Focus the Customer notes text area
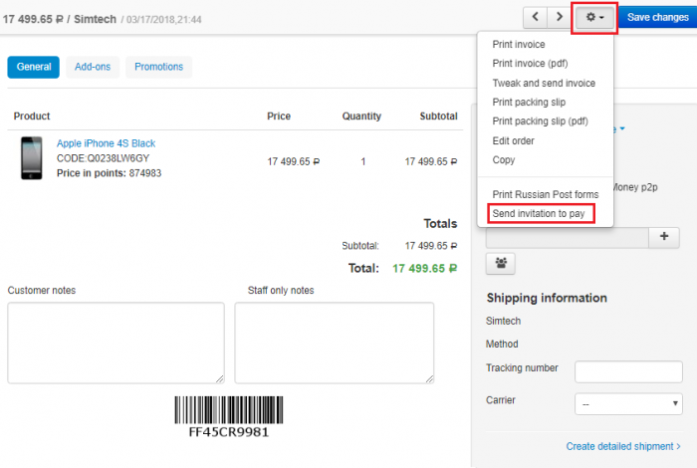 (x=116, y=343)
